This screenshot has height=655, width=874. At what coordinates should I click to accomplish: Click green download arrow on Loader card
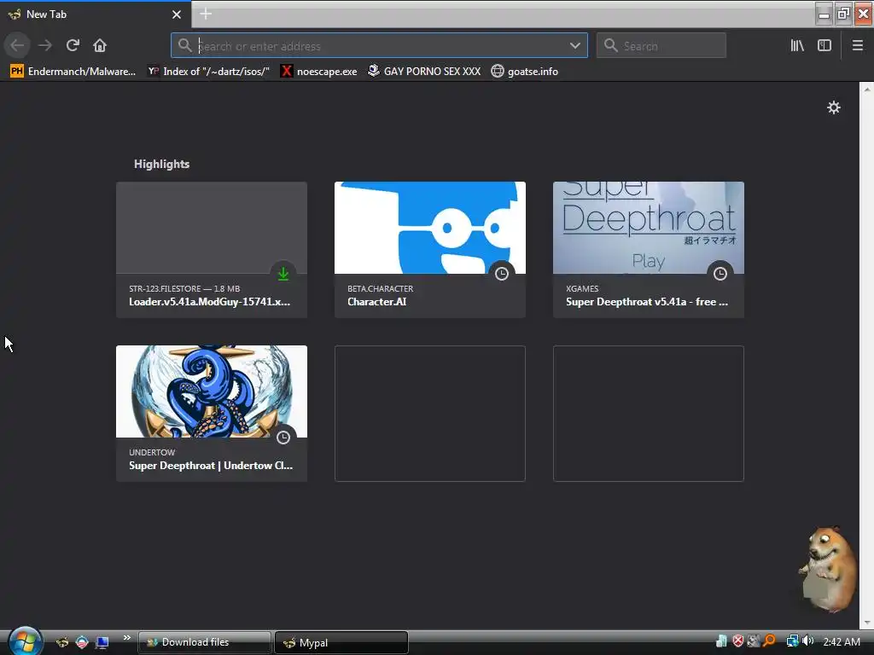point(283,274)
